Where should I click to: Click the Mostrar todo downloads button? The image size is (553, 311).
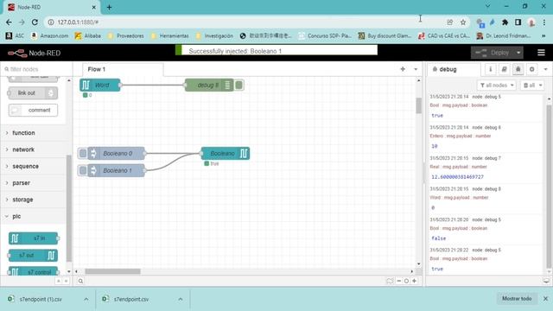(x=517, y=299)
